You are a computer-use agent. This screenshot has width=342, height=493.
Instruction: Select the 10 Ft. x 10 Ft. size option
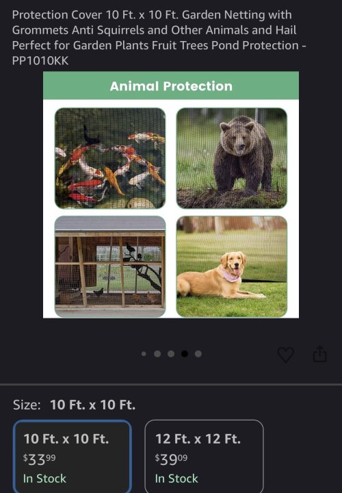coord(73,457)
